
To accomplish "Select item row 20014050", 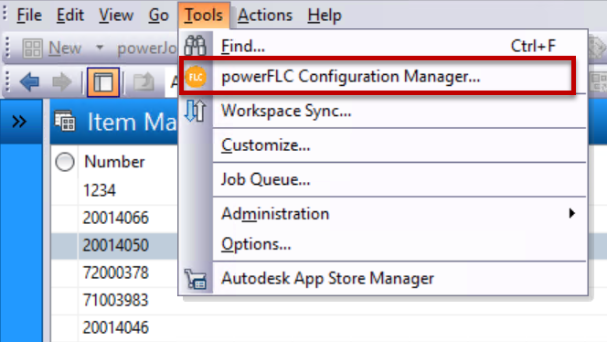I will (115, 245).
